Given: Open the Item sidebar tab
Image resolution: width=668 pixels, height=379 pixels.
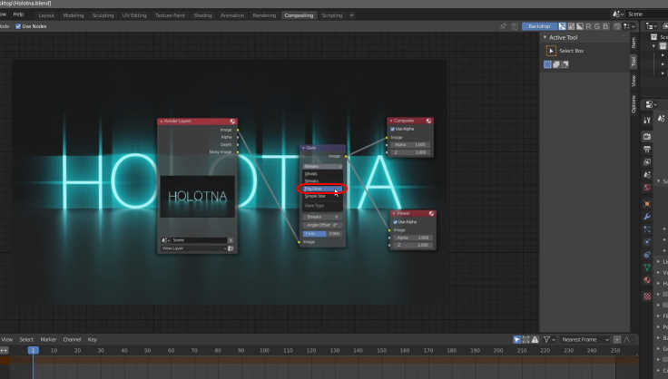Looking at the screenshot, I should 634,43.
